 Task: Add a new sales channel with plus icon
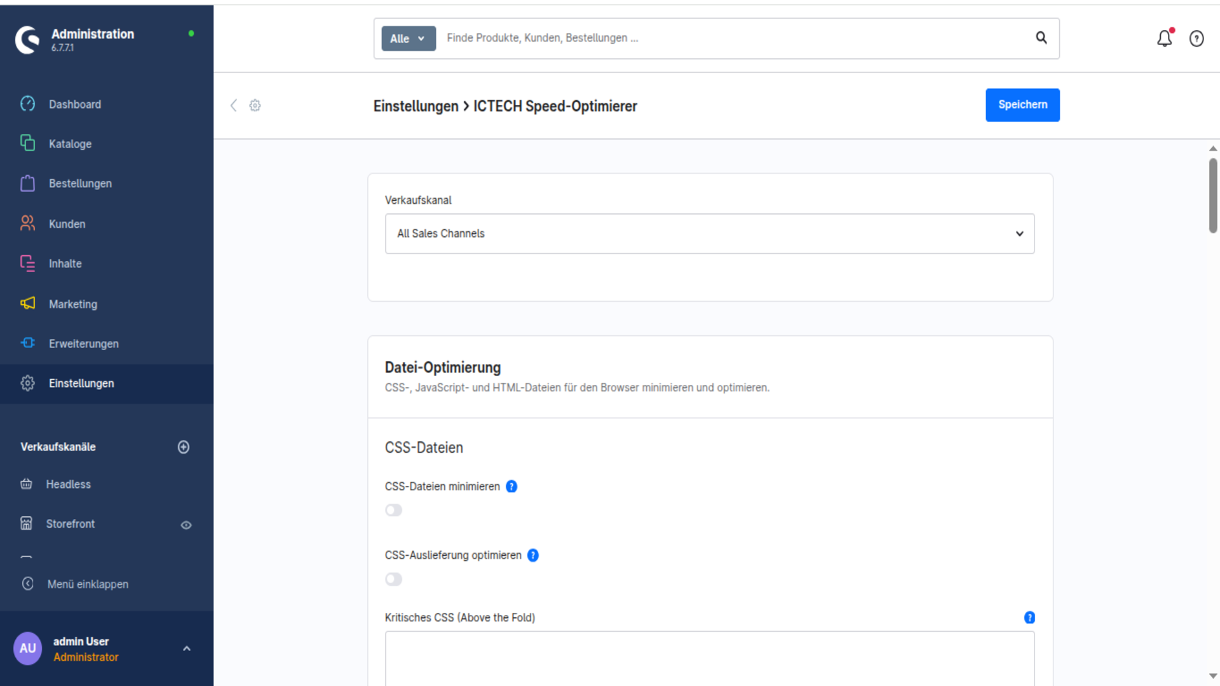[184, 447]
